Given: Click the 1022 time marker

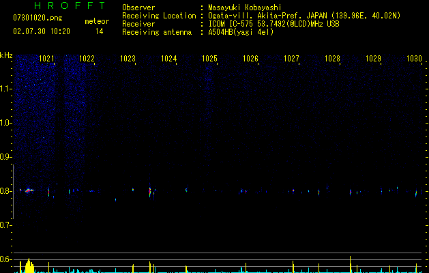Looking at the screenshot, I should pyautogui.click(x=87, y=59).
